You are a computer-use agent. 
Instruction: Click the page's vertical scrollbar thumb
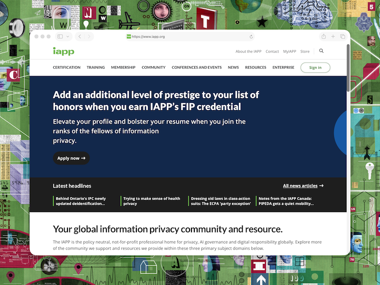tap(348, 68)
